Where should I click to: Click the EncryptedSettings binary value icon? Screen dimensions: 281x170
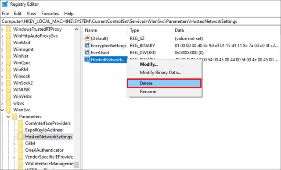[x=87, y=46]
